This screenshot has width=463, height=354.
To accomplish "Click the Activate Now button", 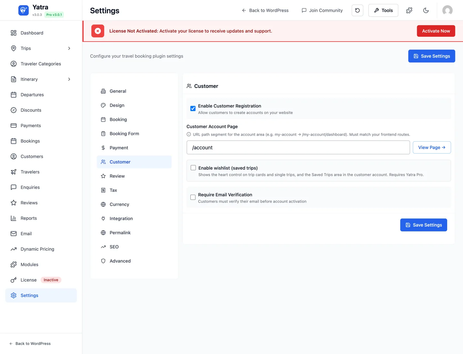I will coord(436,31).
